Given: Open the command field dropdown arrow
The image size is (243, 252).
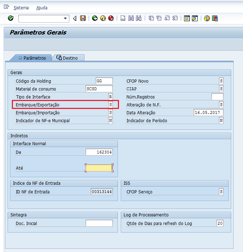Looking at the screenshot, I should pyautogui.click(x=65, y=18).
